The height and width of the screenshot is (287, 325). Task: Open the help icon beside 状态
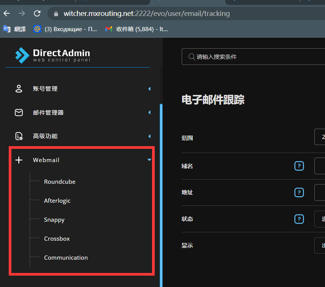(299, 219)
